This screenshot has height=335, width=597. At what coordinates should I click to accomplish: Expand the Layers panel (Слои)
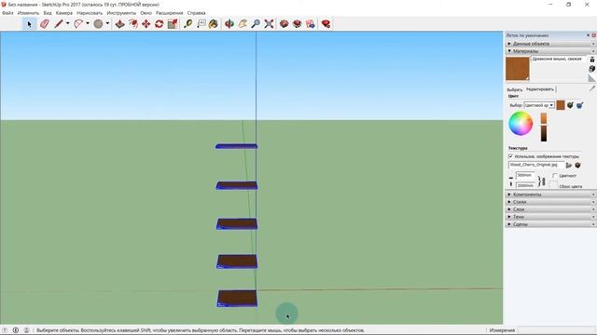550,209
